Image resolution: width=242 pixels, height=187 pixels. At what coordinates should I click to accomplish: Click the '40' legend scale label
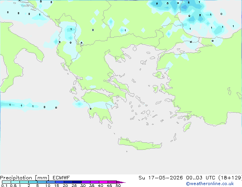100,185
